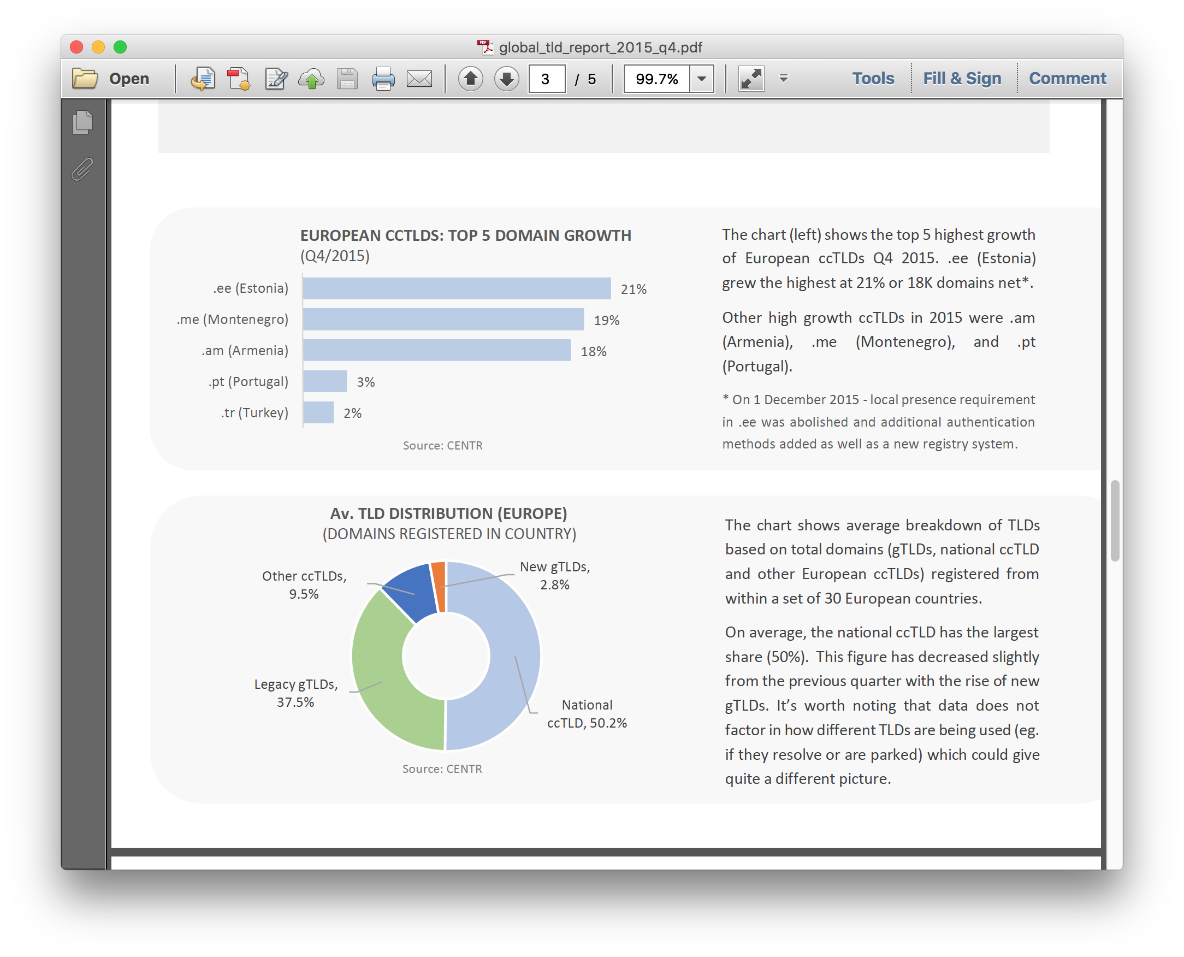This screenshot has height=957, width=1184.
Task: Click the email envelope icon
Action: click(419, 79)
